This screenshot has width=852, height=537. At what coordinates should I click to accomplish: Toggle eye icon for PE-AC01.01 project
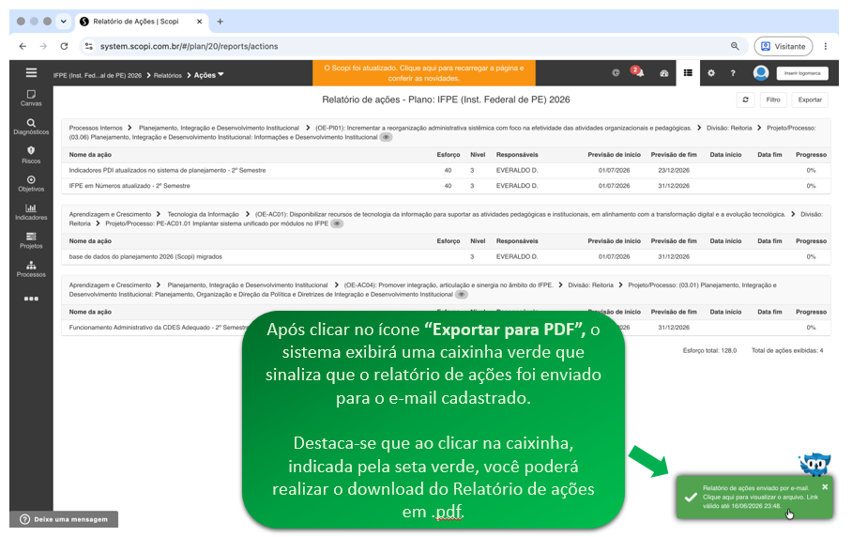[x=337, y=223]
